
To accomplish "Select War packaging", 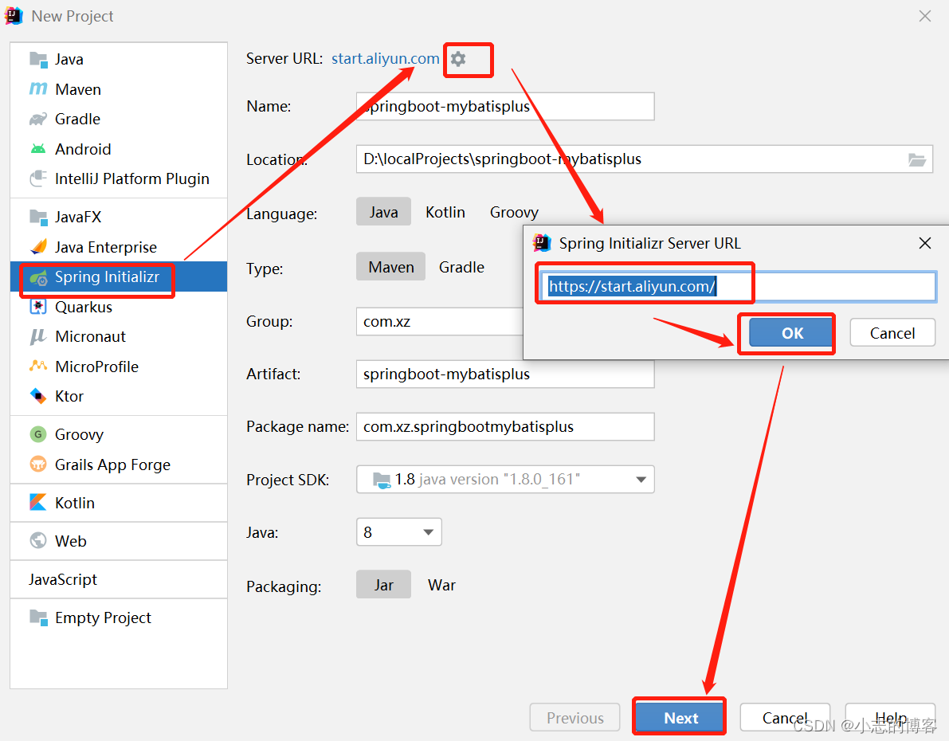I will pyautogui.click(x=441, y=585).
